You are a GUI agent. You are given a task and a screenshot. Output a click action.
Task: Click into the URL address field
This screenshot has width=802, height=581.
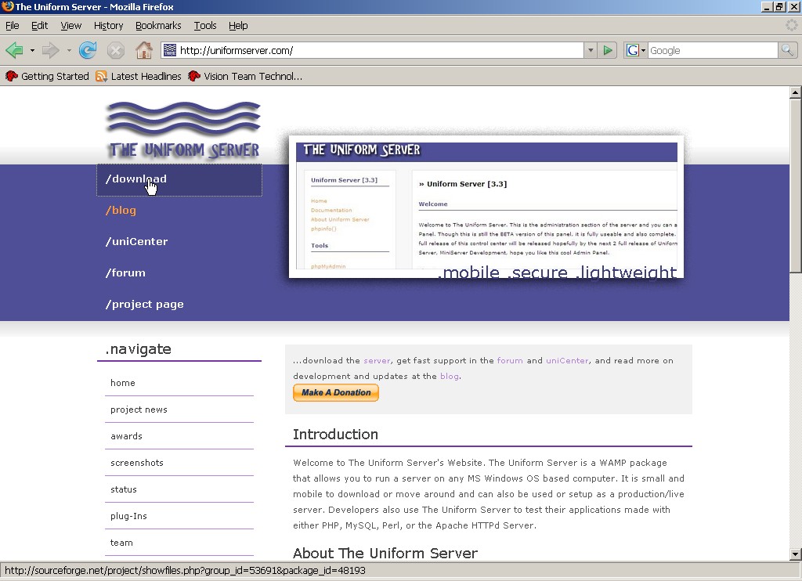tap(380, 50)
